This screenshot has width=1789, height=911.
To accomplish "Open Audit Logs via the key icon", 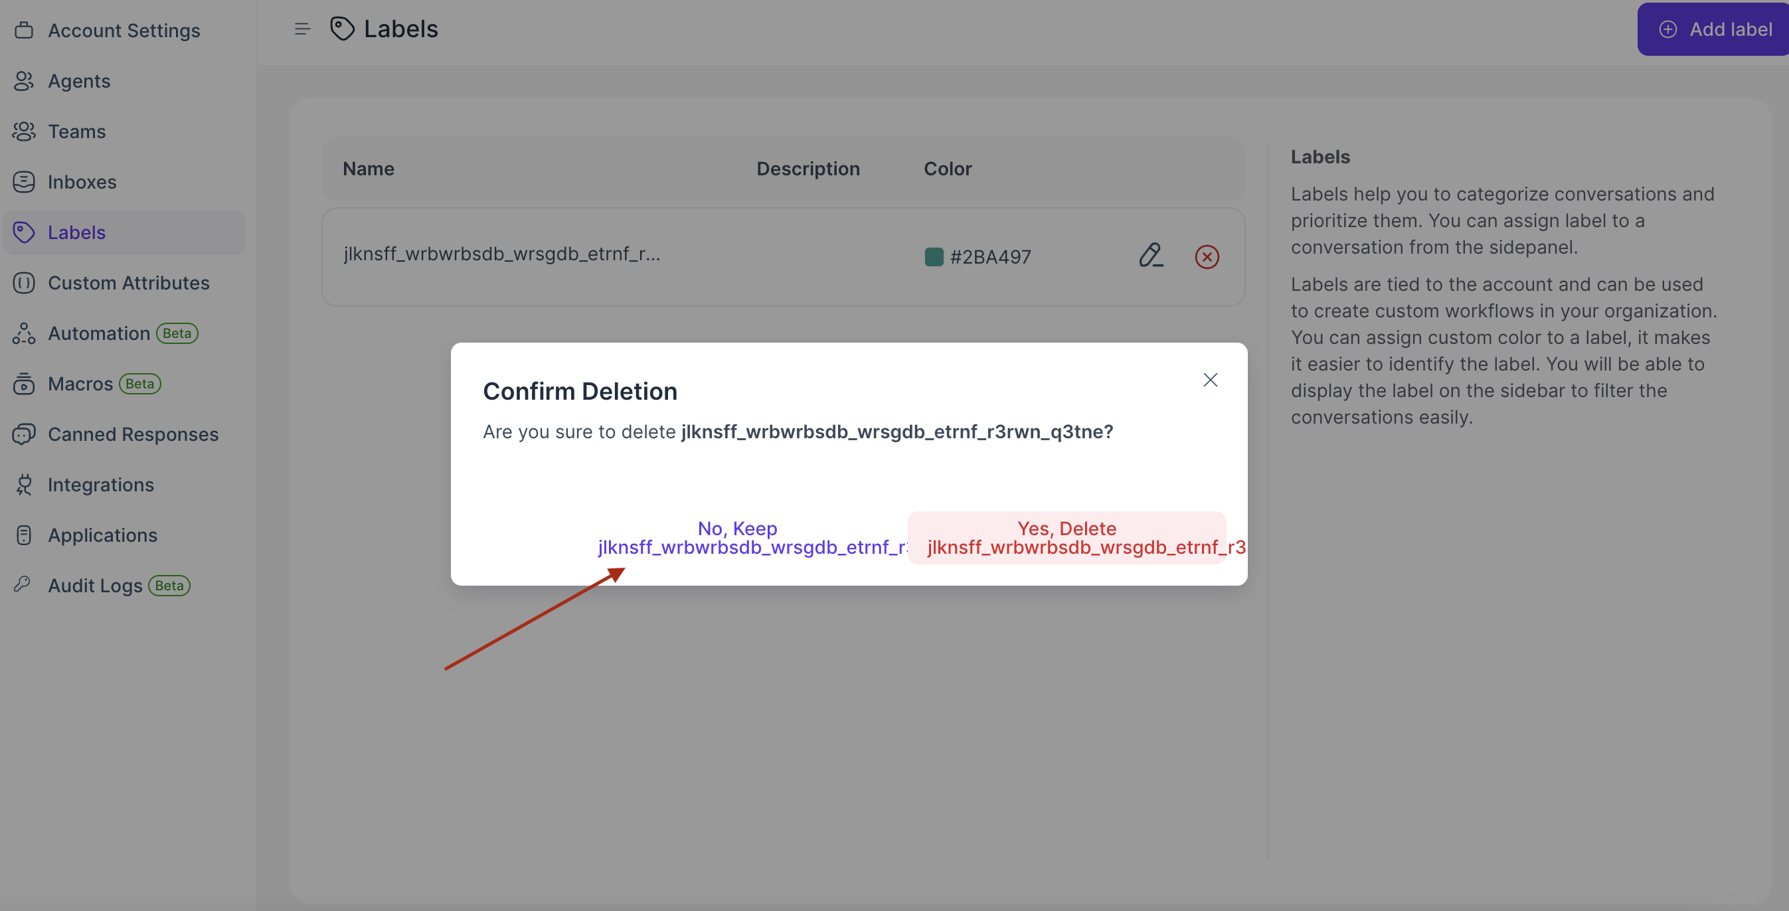I will pyautogui.click(x=24, y=585).
